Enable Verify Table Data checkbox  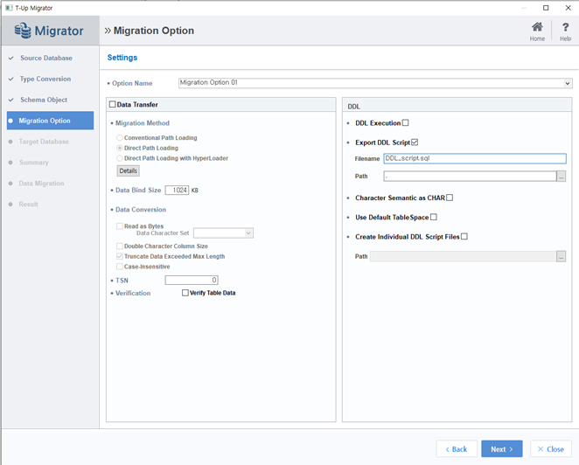pos(185,293)
